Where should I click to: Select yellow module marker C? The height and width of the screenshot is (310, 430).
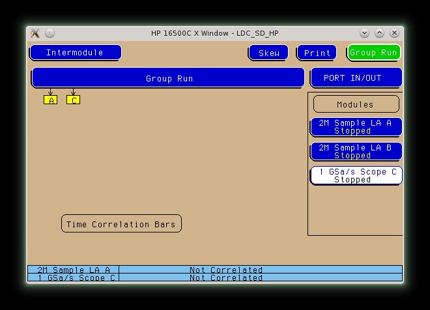[74, 100]
